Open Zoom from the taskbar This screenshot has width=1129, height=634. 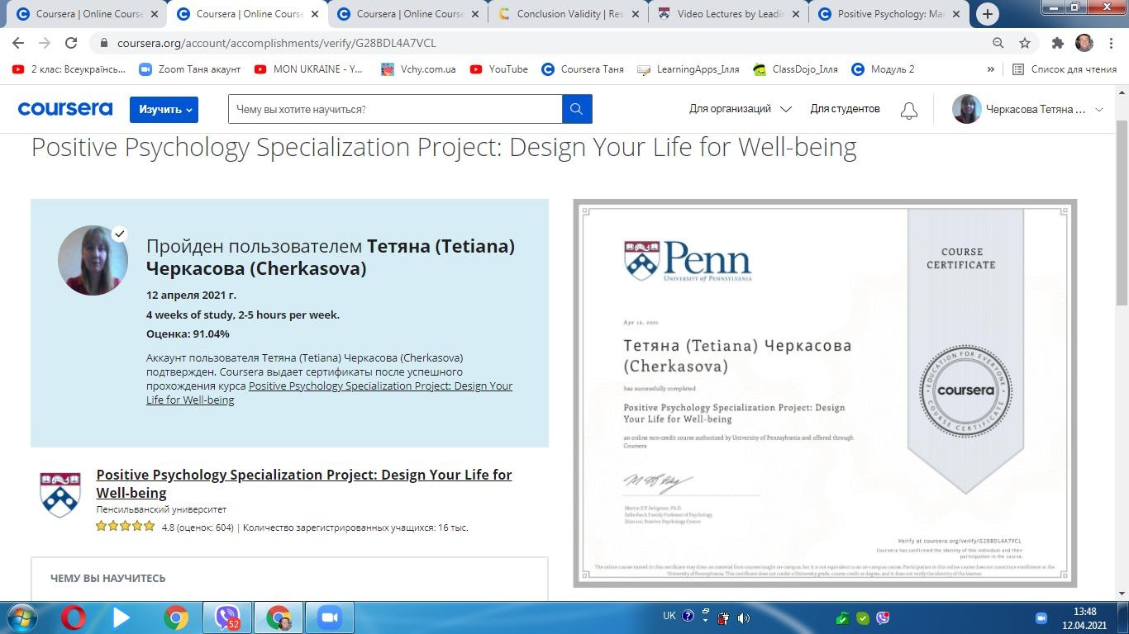tap(330, 617)
